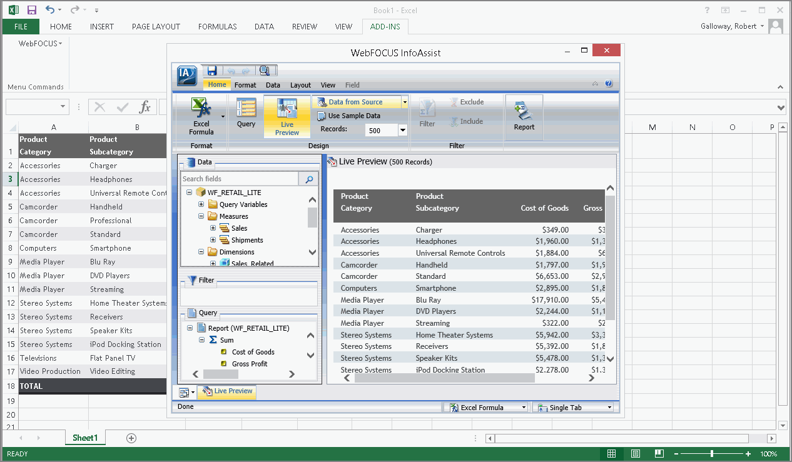
Task: Open the InfoAssist View tab
Action: tap(328, 85)
